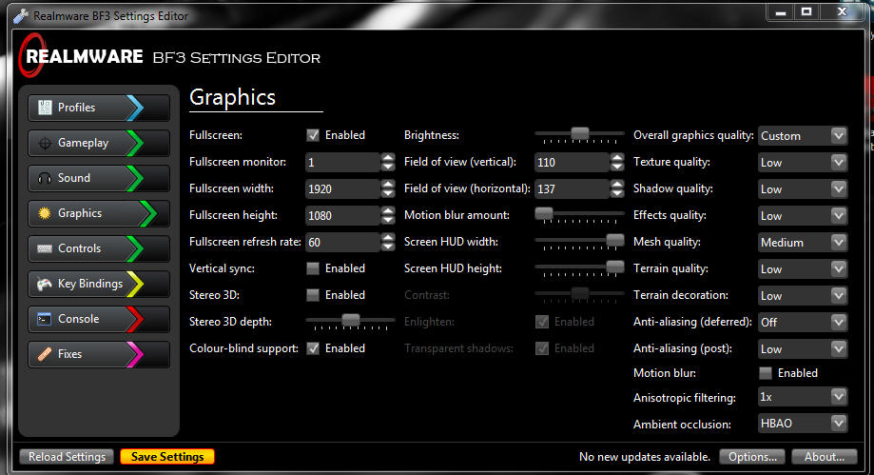Click the Fullscreen refresh rate field

click(x=342, y=242)
